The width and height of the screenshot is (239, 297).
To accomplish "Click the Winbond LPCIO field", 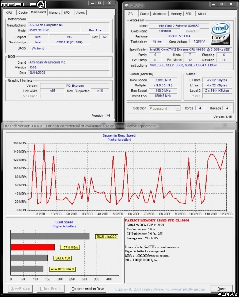I will pos(38,48).
